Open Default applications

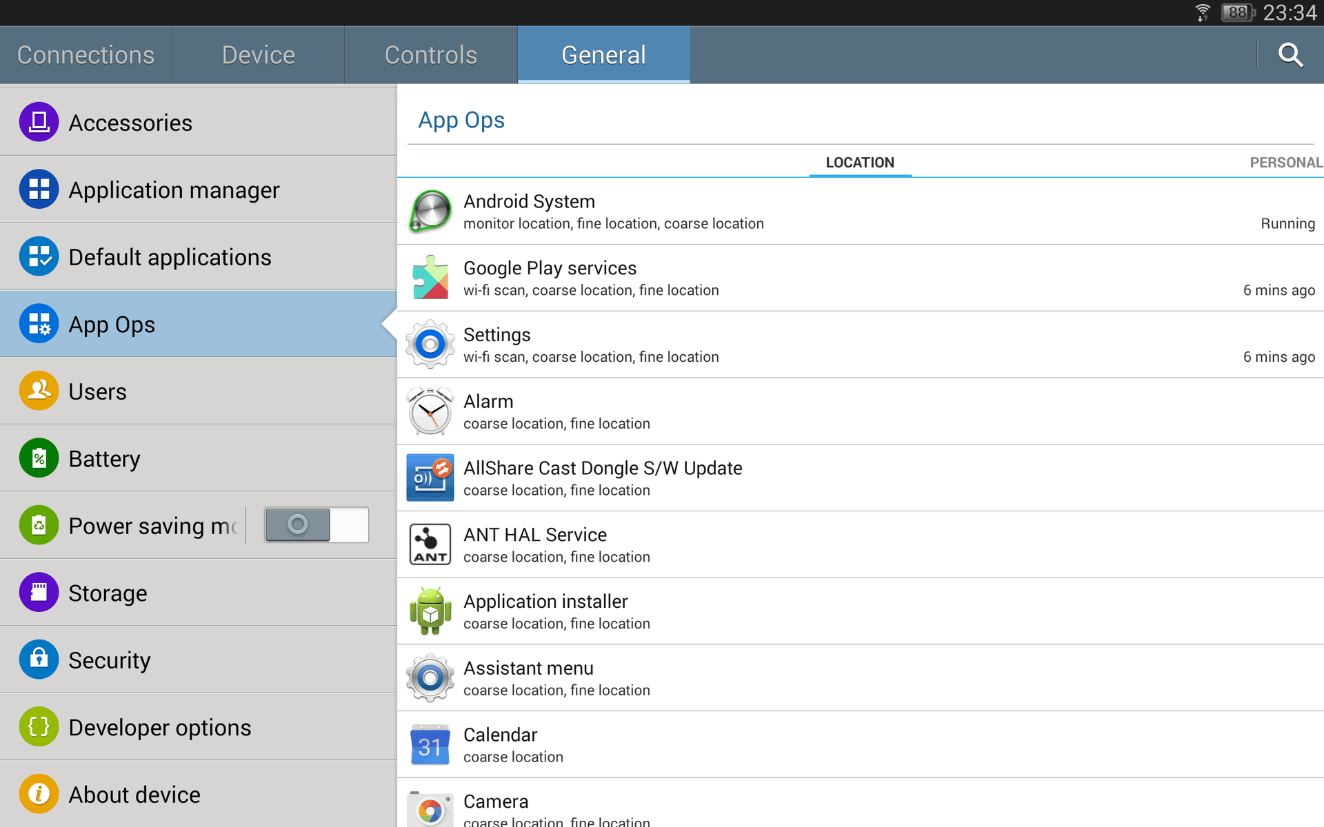[x=199, y=256]
